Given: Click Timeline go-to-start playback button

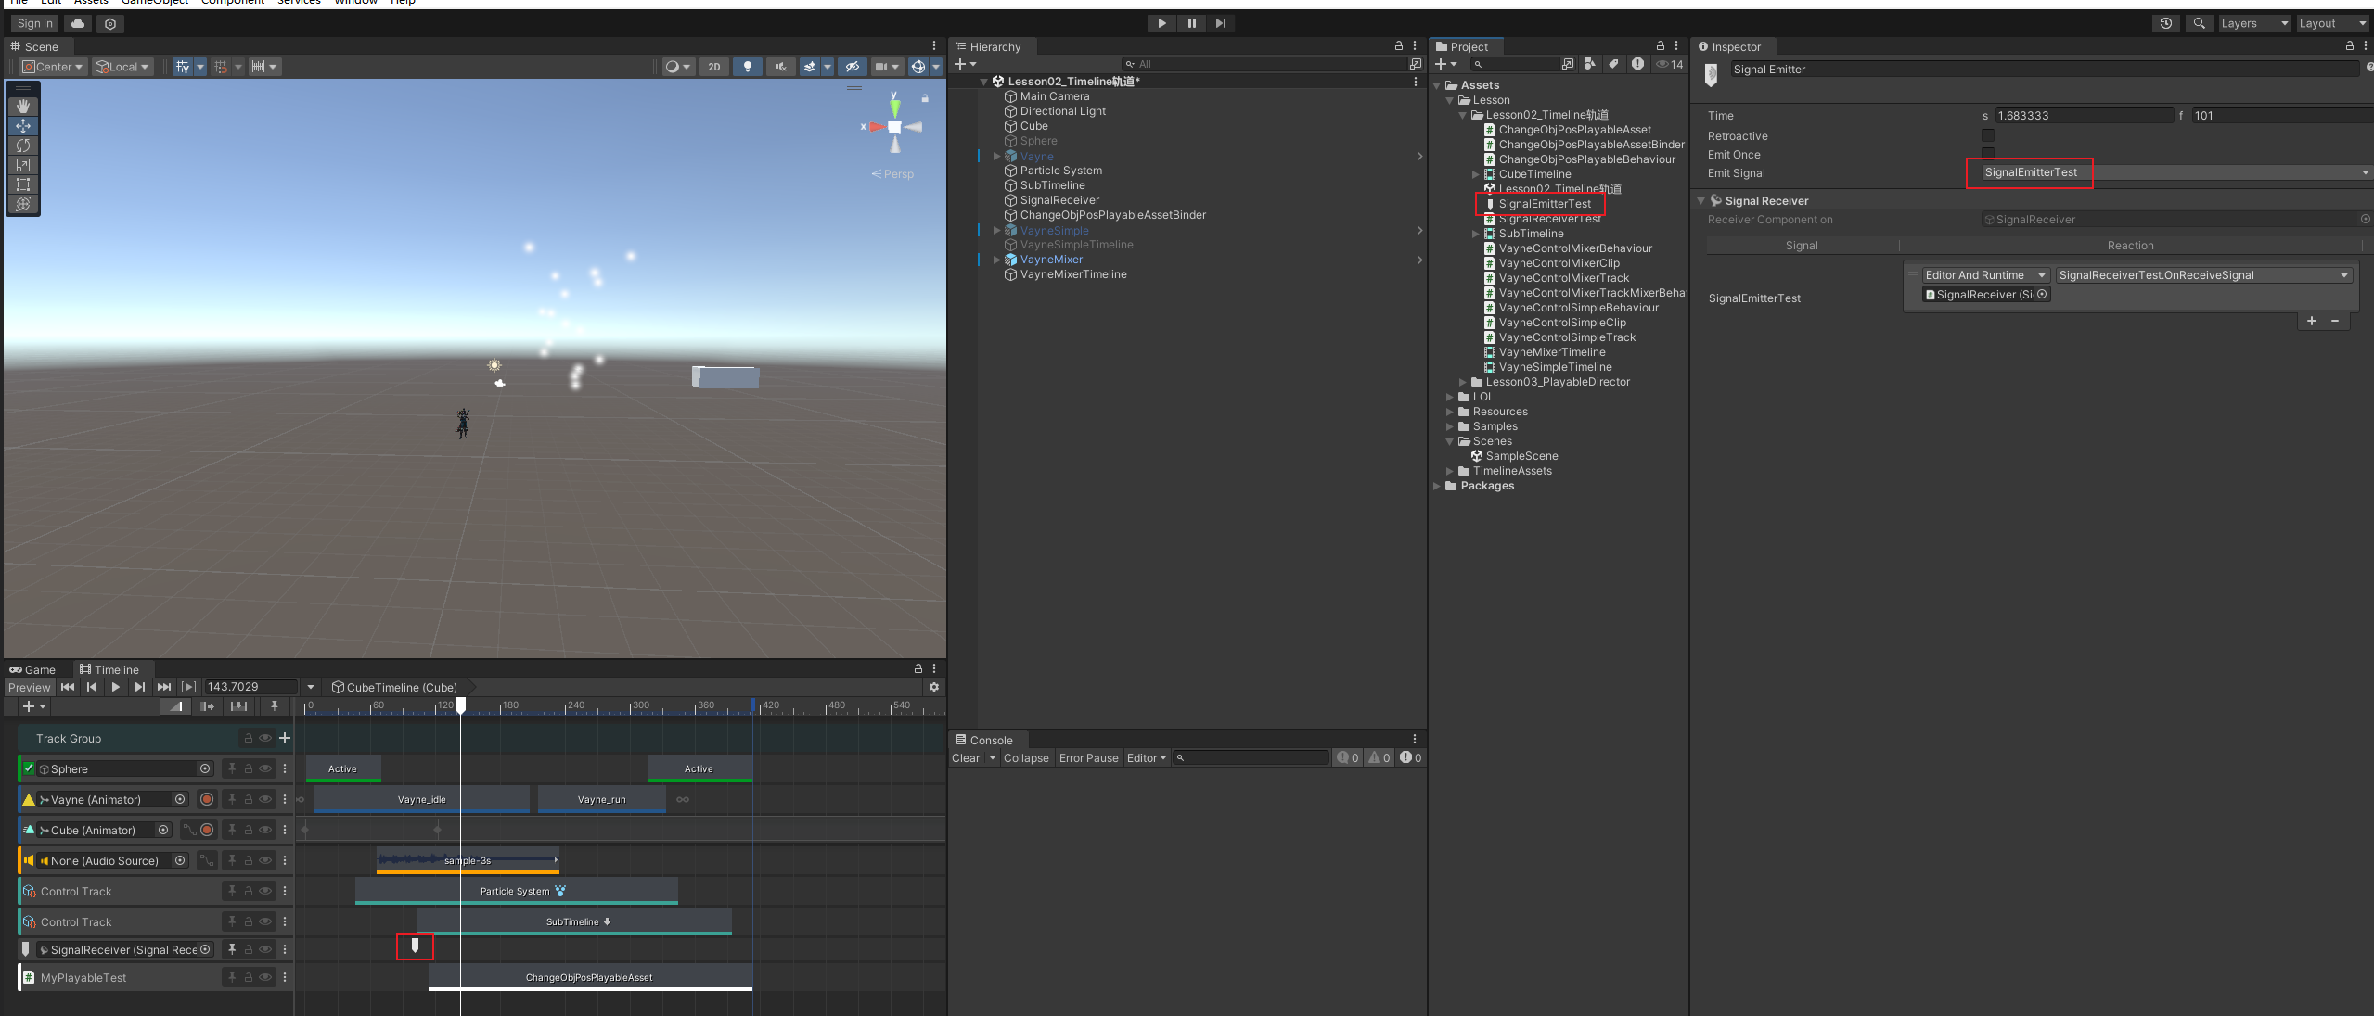Looking at the screenshot, I should click(68, 687).
